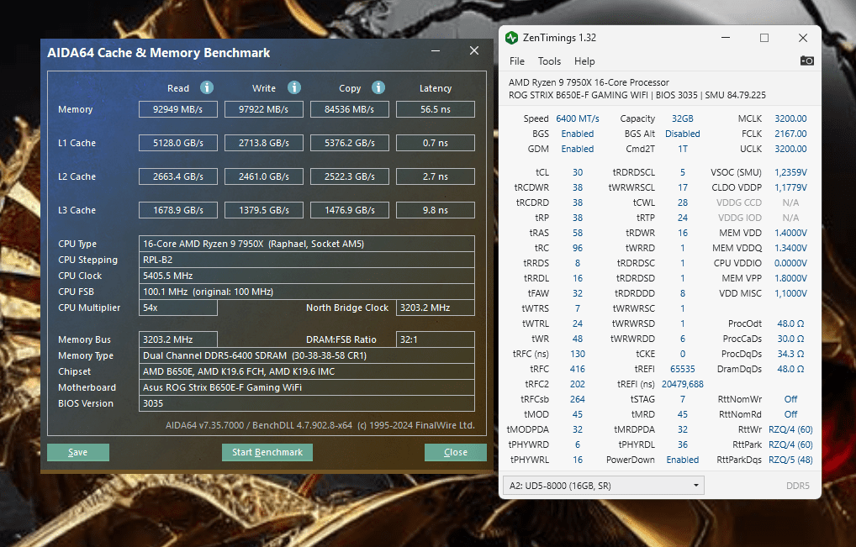Click the CPU FSB 100.1 MHz field
The height and width of the screenshot is (547, 856).
tap(306, 292)
